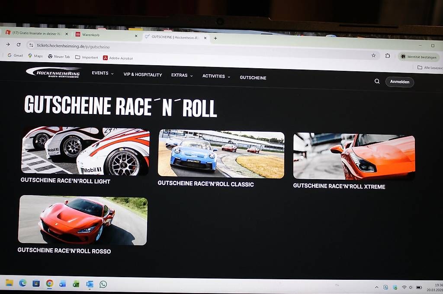Viewport: 443px width, 294px height.
Task: Bookmark this page with the star
Action: [373, 55]
